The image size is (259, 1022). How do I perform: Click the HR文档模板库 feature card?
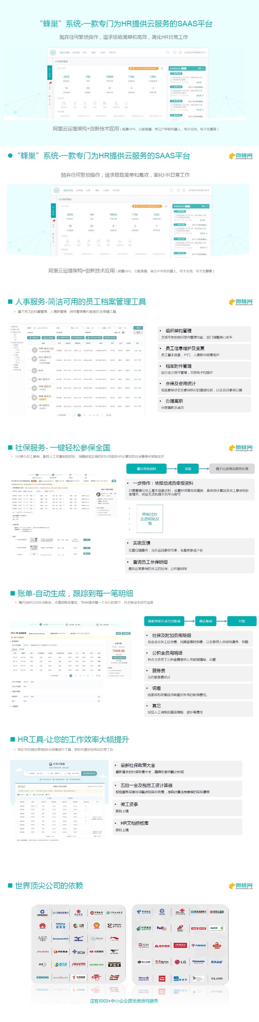point(177,826)
